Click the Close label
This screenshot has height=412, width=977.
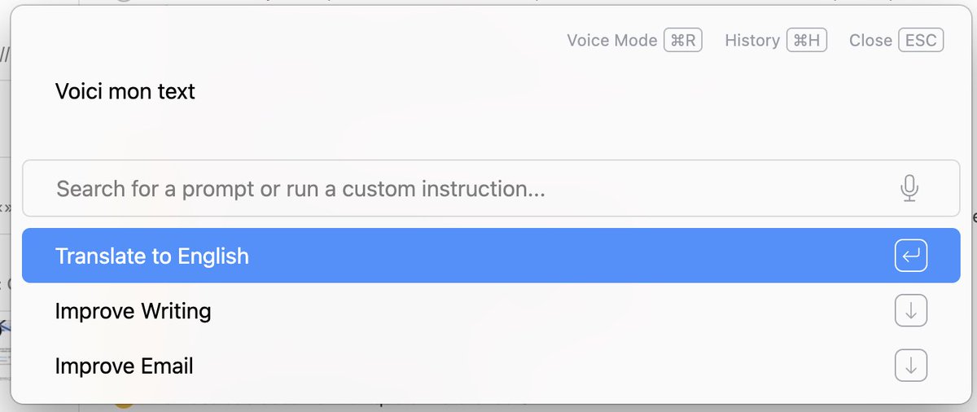click(870, 41)
